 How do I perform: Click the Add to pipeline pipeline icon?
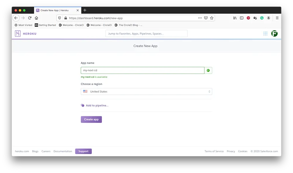[x=82, y=105]
